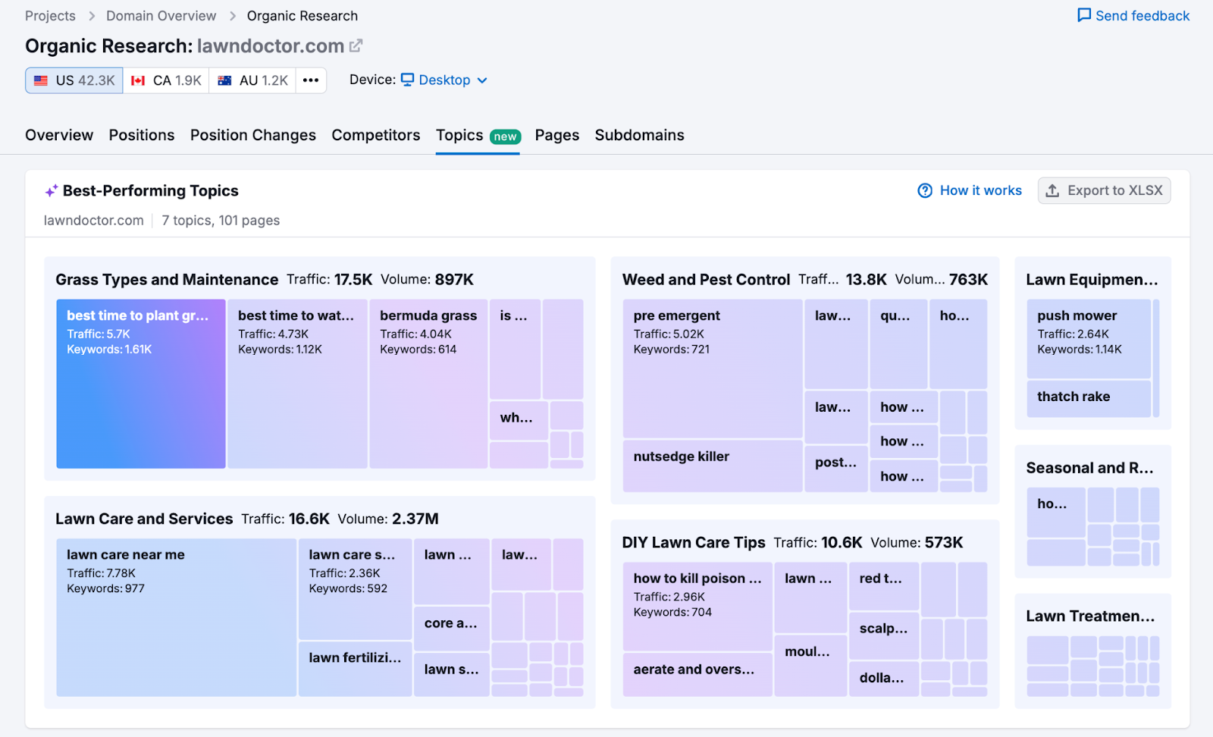Viewport: 1213px width, 737px height.
Task: Click the Send feedback chat icon
Action: [1084, 16]
